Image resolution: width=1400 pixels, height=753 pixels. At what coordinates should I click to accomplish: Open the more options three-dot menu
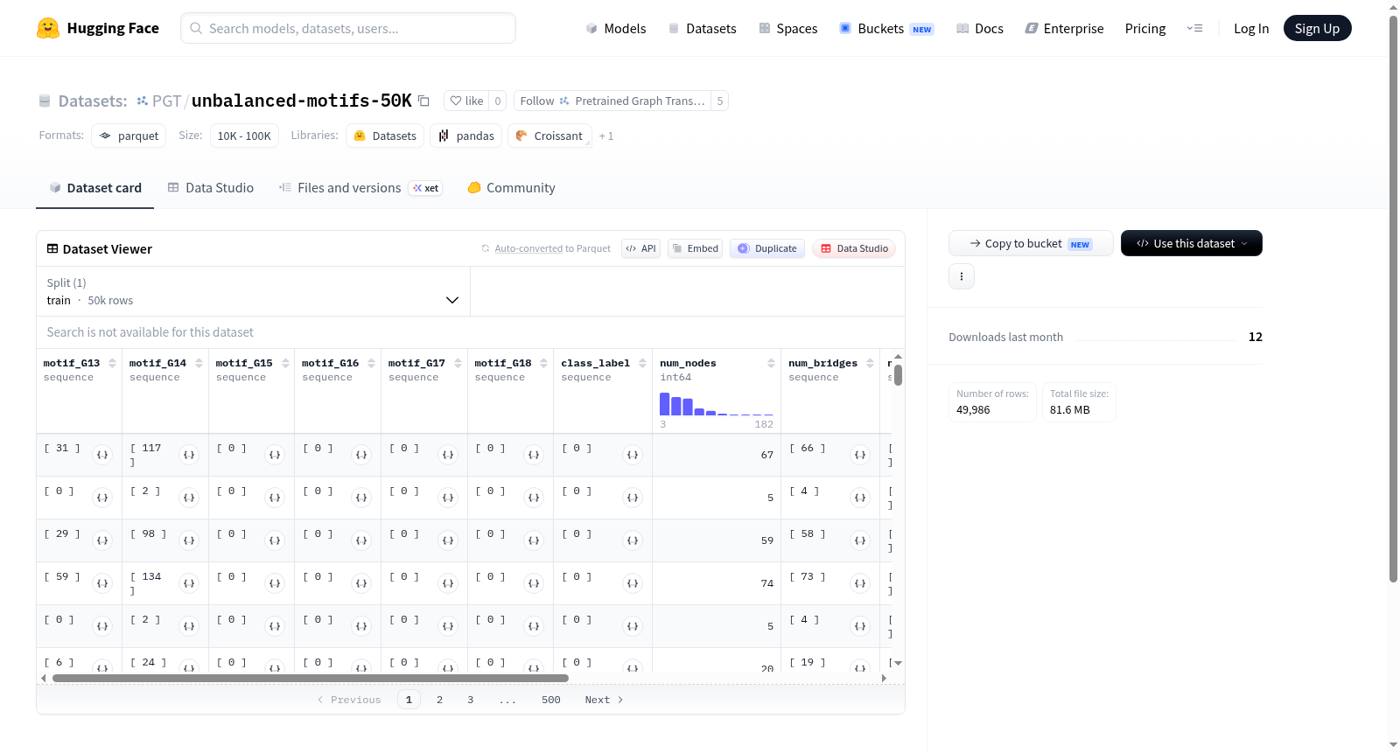[x=962, y=276]
